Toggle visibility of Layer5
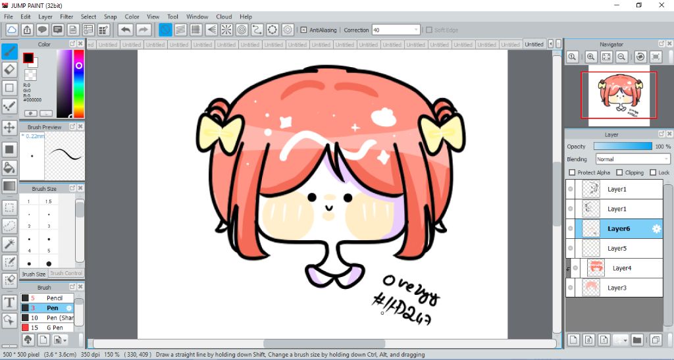This screenshot has width=674, height=360. click(571, 248)
